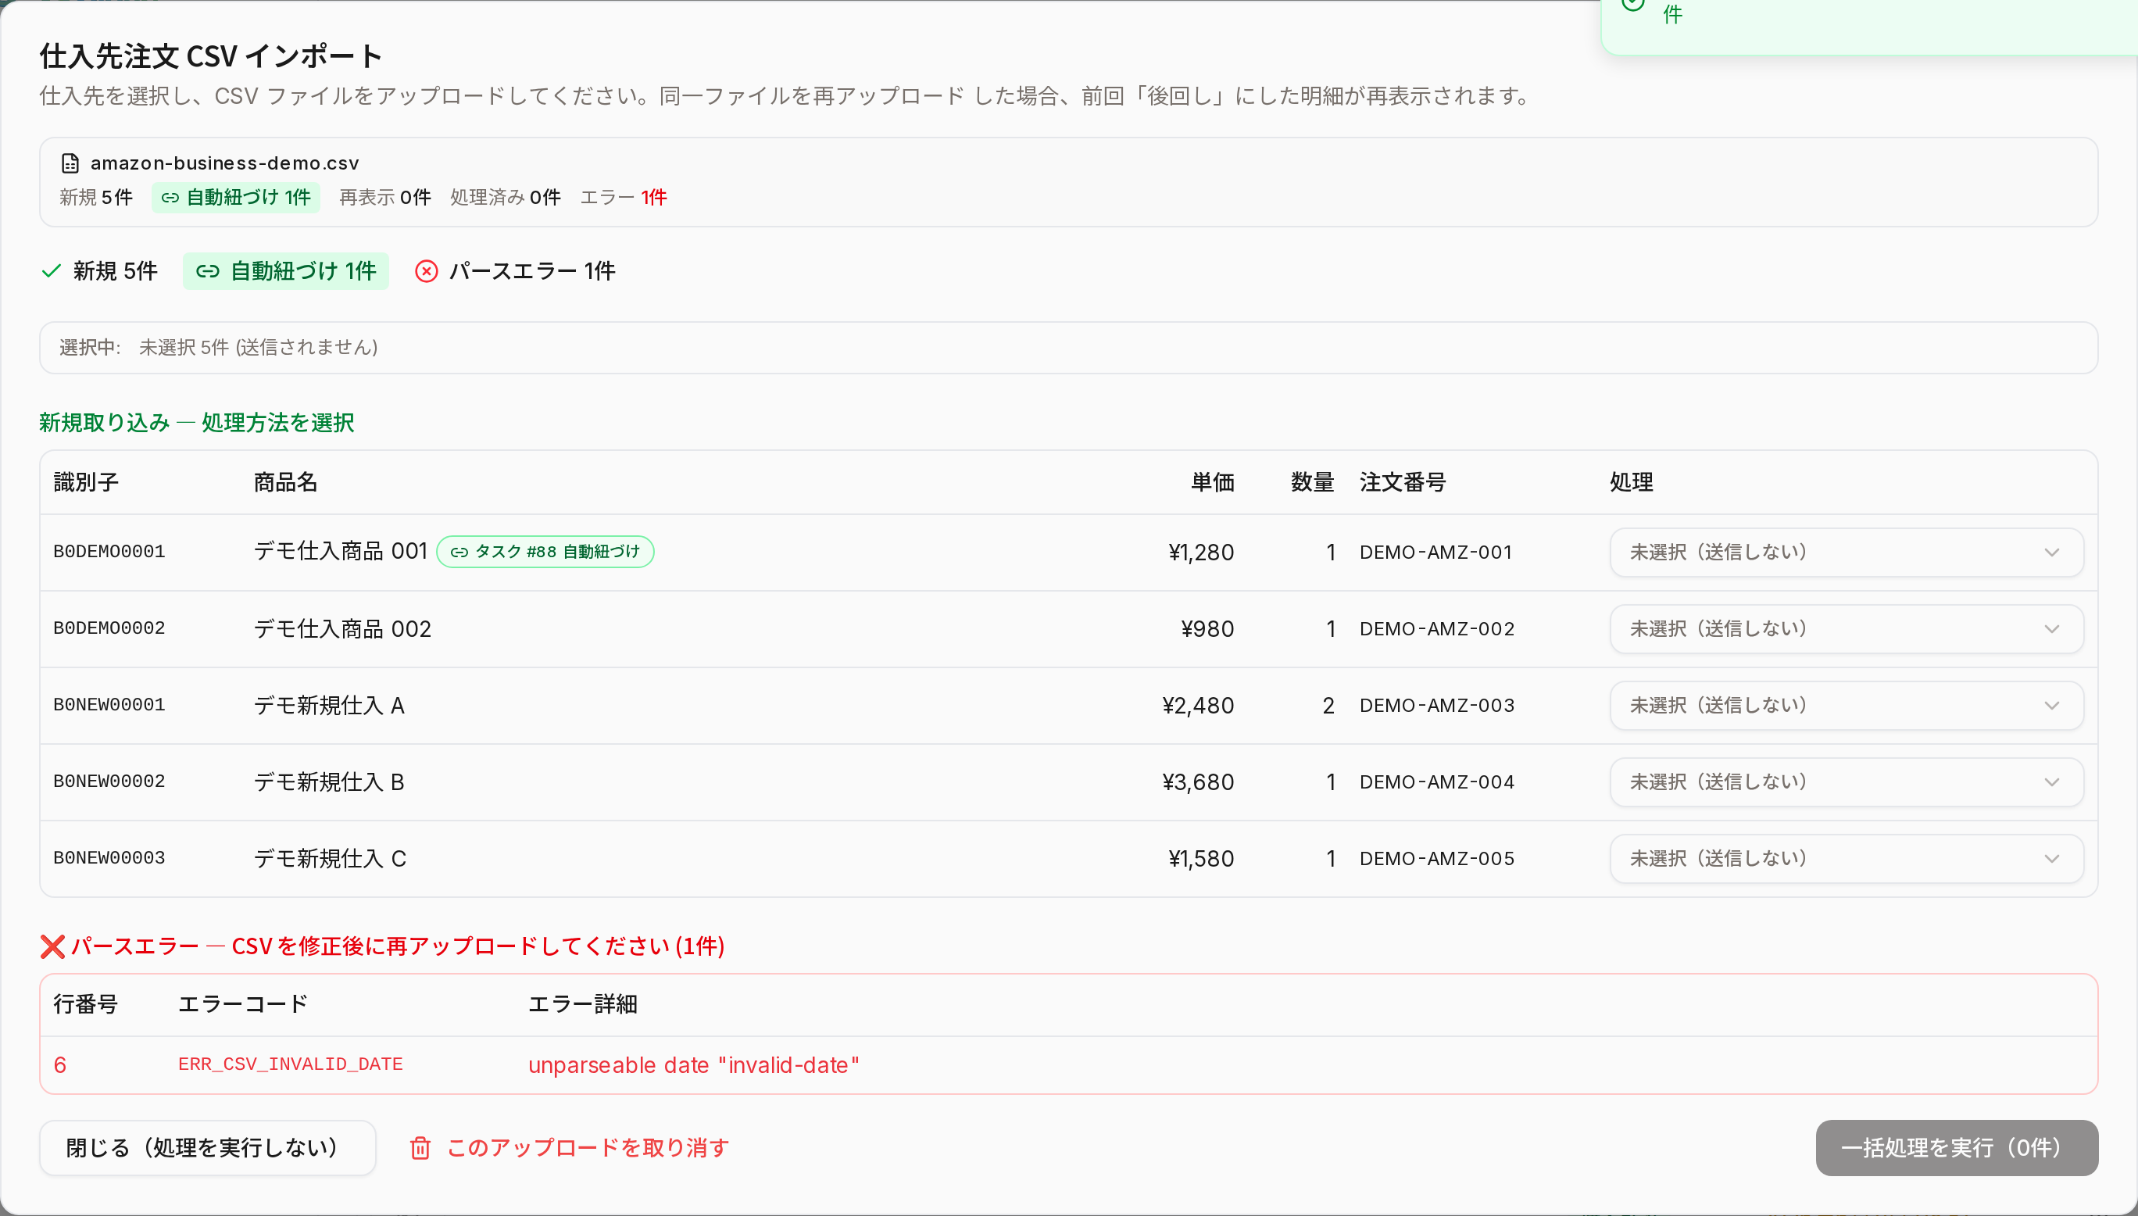Click the price ¥2,480
This screenshot has height=1216, width=2138.
pos(1198,706)
